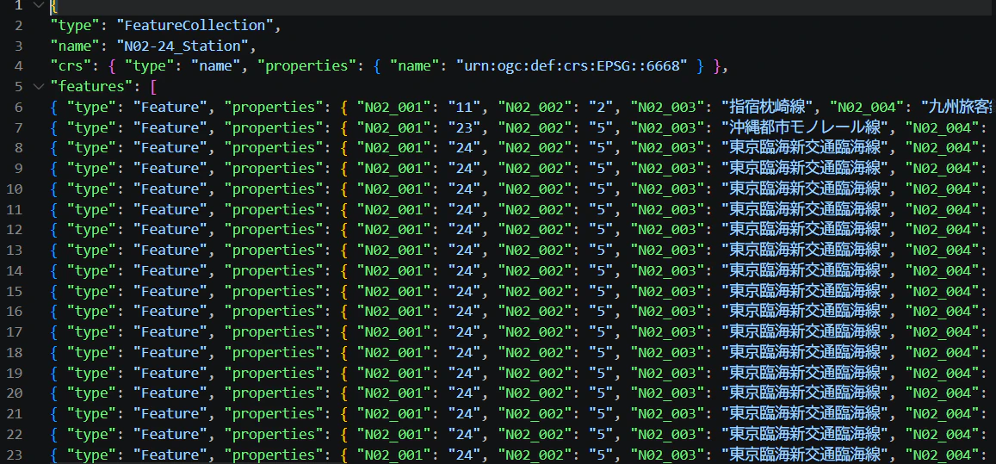Click line number 3 in the gutter
The width and height of the screenshot is (996, 464).
point(18,46)
